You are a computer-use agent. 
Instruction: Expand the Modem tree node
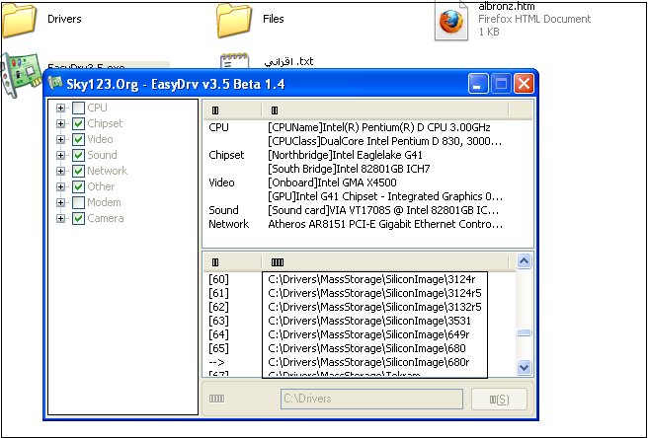pyautogui.click(x=60, y=202)
